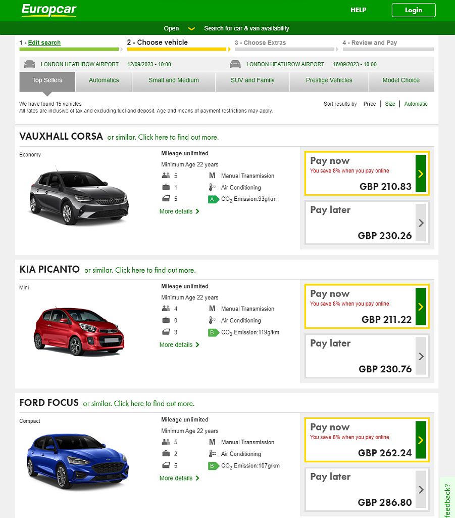Open the SUV and Family tab

tap(252, 79)
